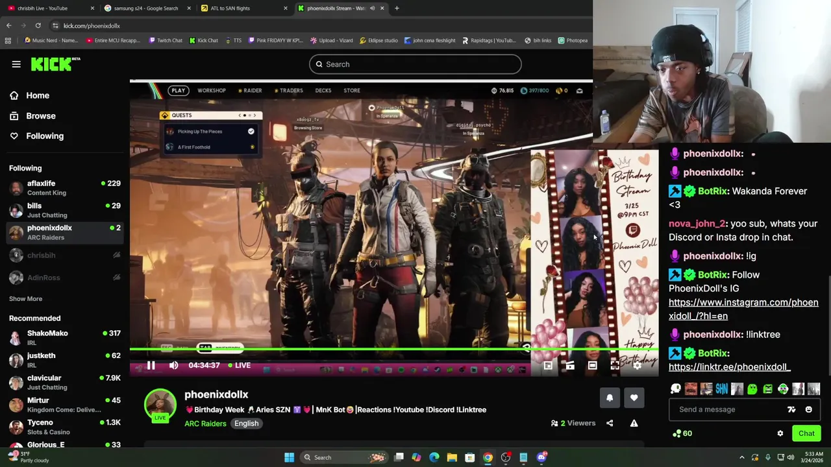Viewport: 831px width, 467px height.
Task: Open Discord from the taskbar
Action: (541, 457)
